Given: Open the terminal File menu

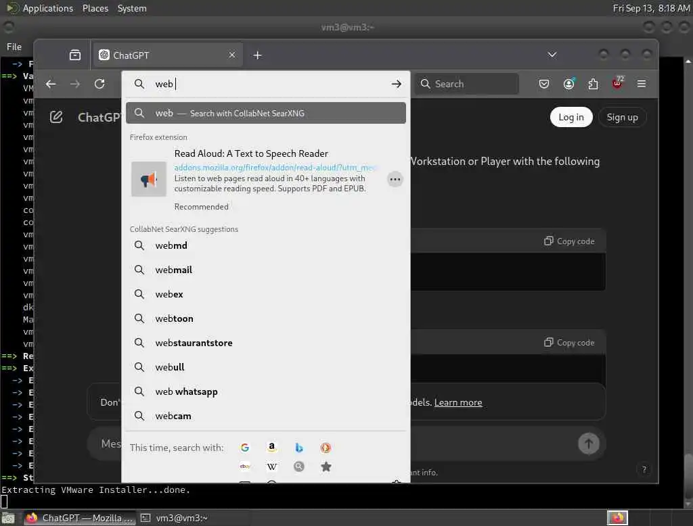Looking at the screenshot, I should (14, 47).
